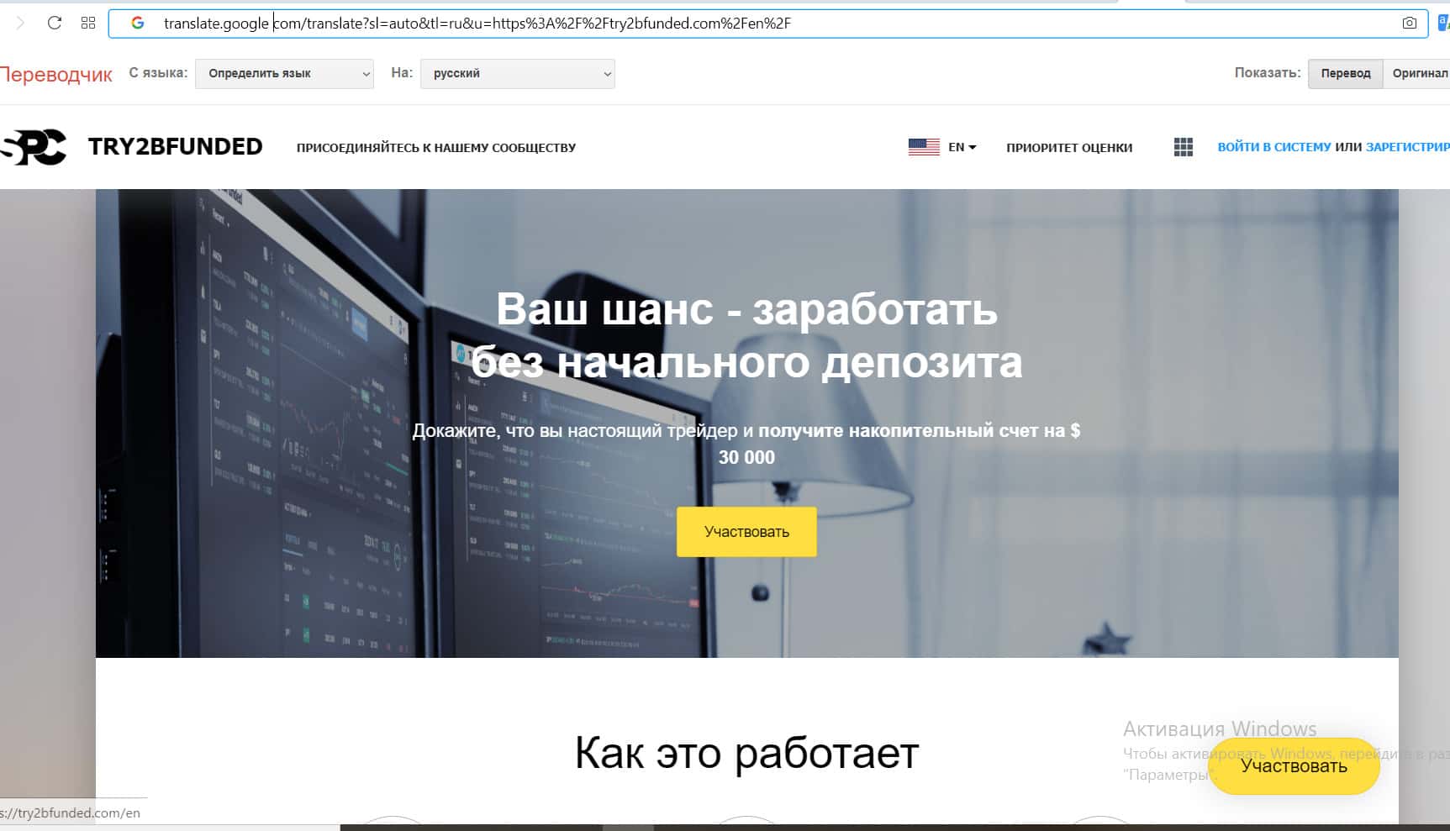Image resolution: width=1450 pixels, height=831 pixels.
Task: Click the yellow 'Участвовать' hero button
Action: [x=746, y=531]
